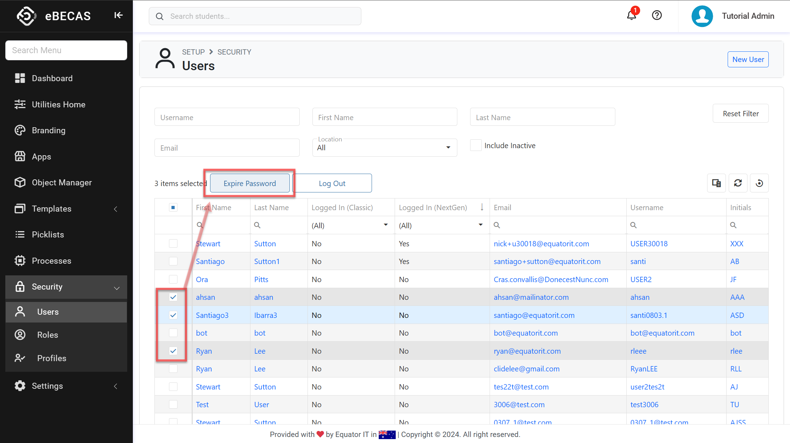The width and height of the screenshot is (790, 443).
Task: Open Logged In (Classic) filter dropdown
Action: [x=385, y=225]
